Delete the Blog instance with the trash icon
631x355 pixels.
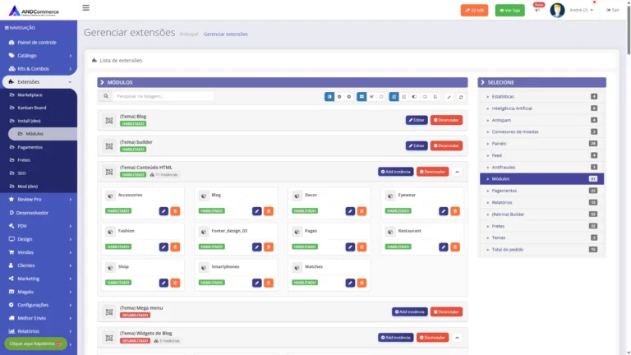tap(269, 211)
